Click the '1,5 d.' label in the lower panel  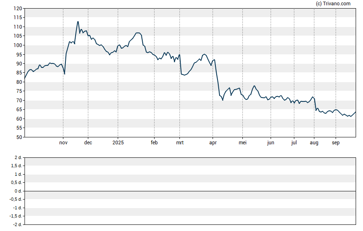point(17,166)
